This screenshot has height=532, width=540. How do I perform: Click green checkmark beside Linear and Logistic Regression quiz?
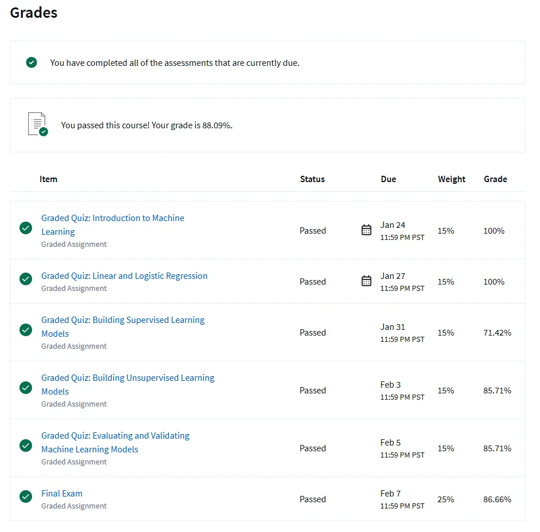(x=26, y=279)
